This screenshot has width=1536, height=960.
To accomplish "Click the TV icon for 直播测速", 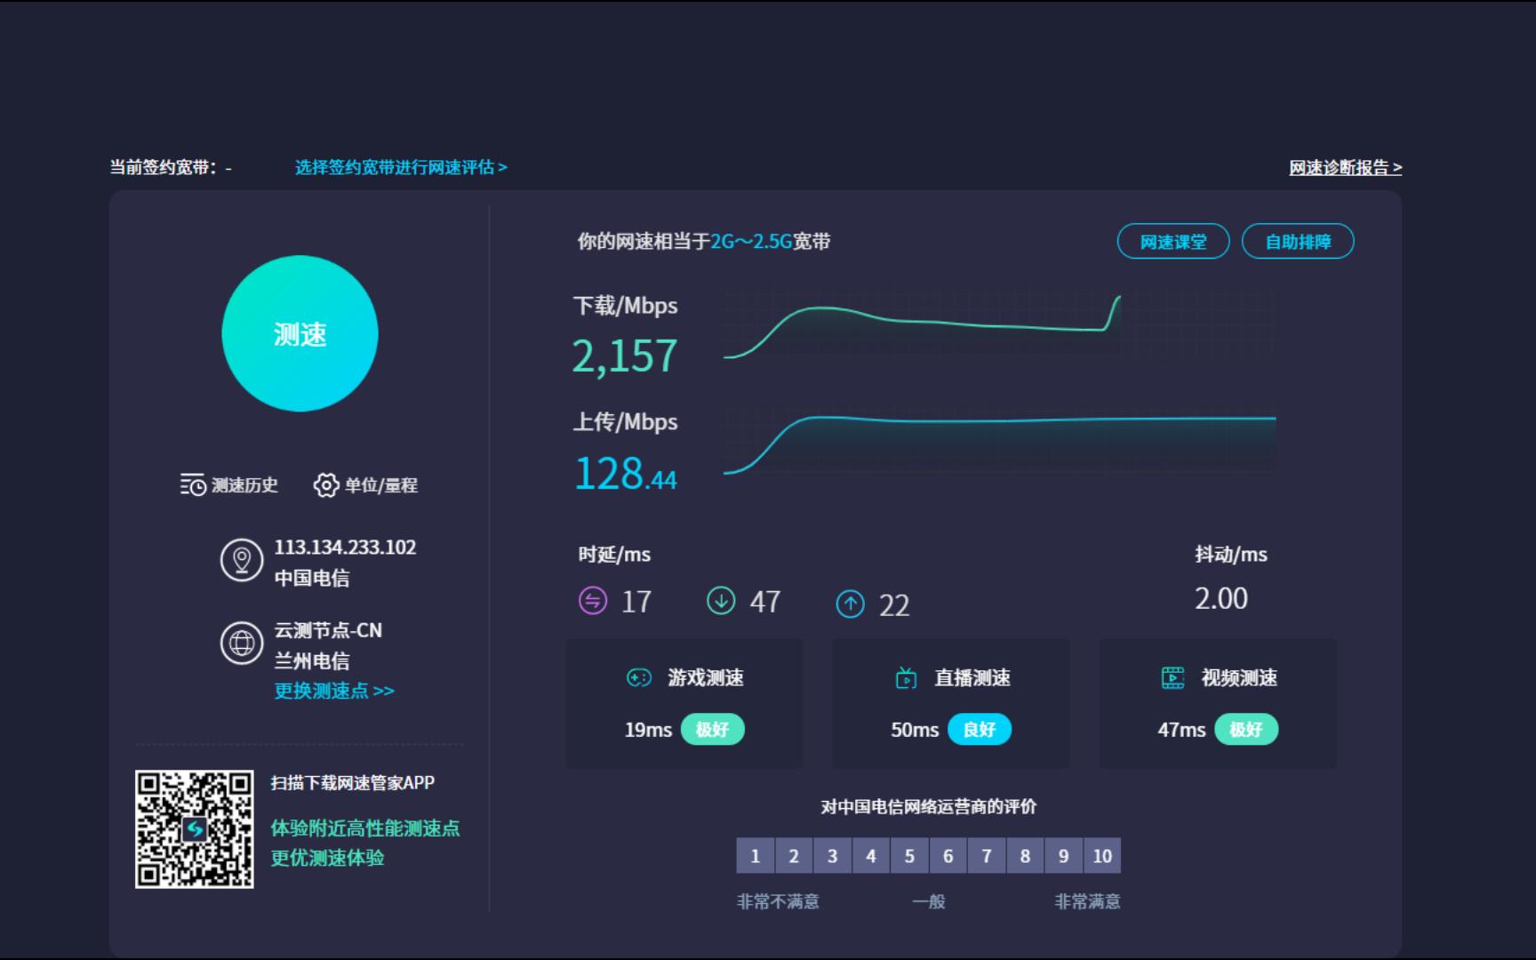I will tap(905, 677).
